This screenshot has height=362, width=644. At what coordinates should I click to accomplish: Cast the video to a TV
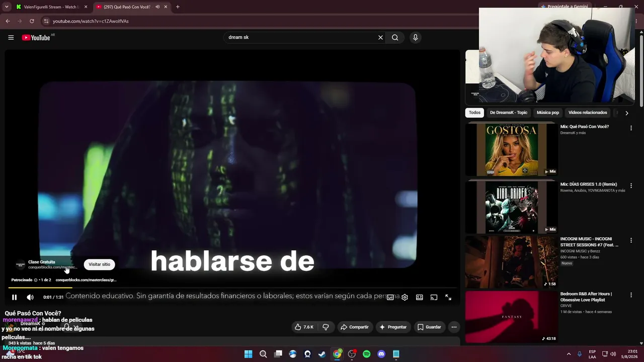click(x=434, y=297)
